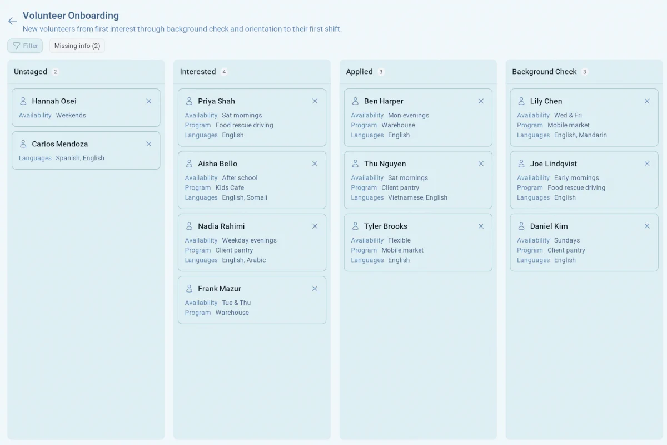Select the Lily Chen name
667x445 pixels.
click(546, 101)
